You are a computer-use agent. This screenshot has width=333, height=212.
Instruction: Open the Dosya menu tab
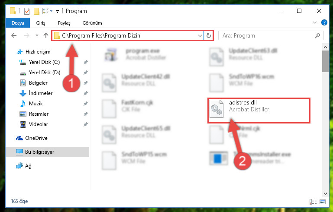coord(18,23)
